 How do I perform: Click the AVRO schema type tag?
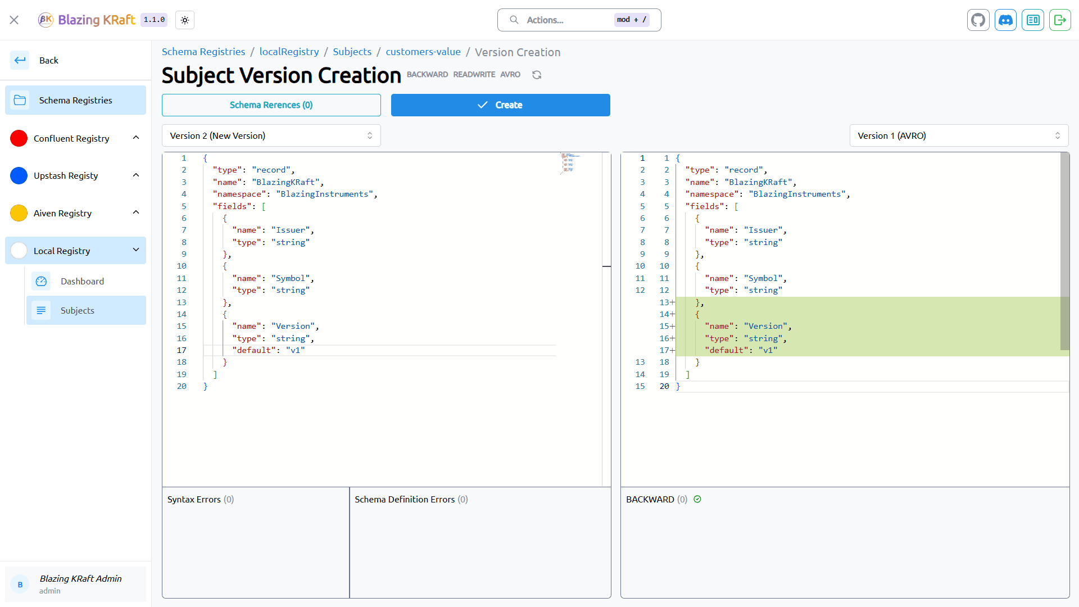tap(510, 74)
